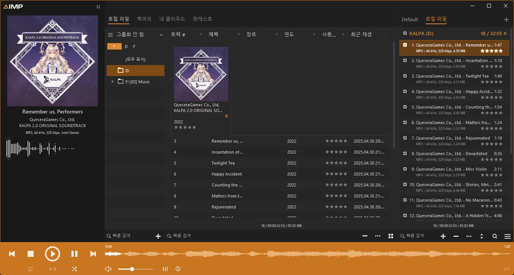This screenshot has height=275, width=514.
Task: Click the grouping list icon beside 그룹화 안 함
Action: coord(110,35)
